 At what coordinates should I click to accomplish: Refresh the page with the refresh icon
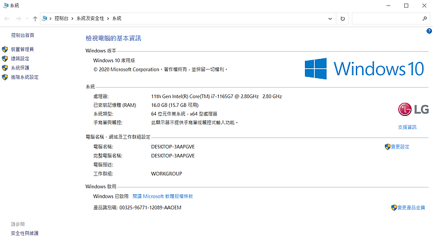coord(342,19)
